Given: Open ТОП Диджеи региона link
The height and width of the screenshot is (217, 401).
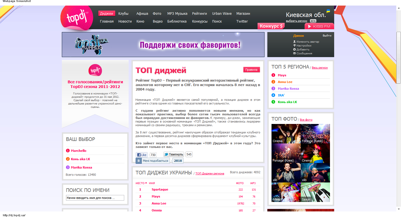Looking at the screenshot, I should coord(210,174).
